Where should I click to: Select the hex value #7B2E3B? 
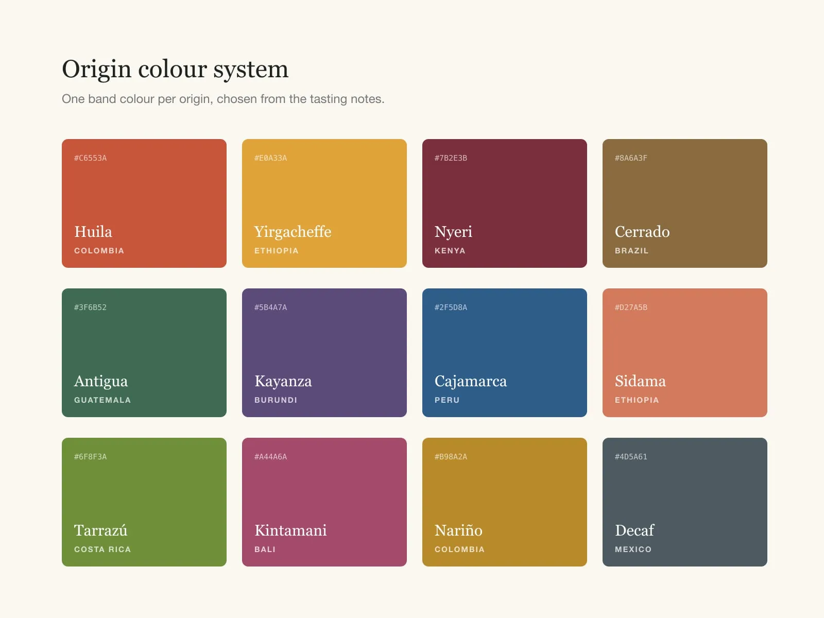point(451,158)
